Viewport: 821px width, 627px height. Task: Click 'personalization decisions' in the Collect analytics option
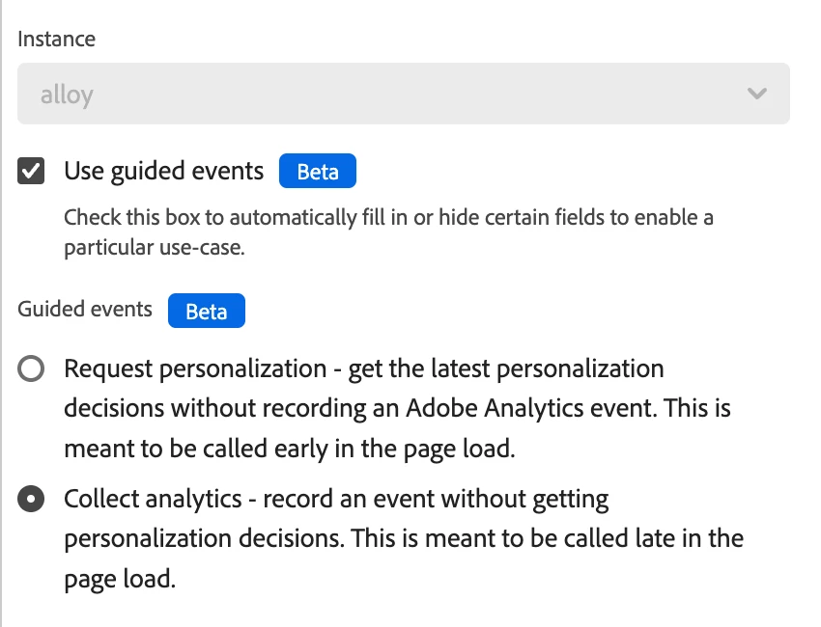(203, 538)
